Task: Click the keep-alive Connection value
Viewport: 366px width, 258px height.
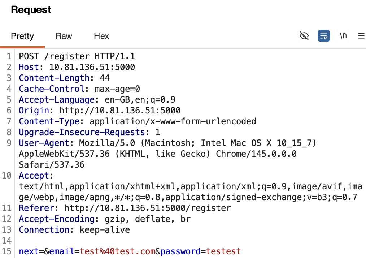Action: [x=104, y=230]
